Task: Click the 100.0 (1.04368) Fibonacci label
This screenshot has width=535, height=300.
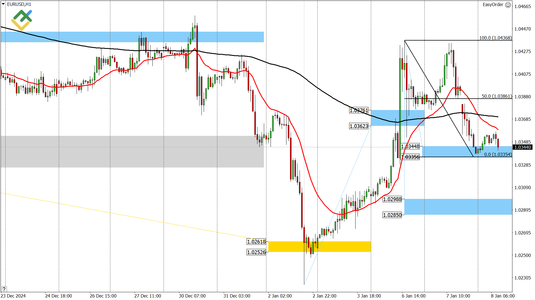Action: tap(496, 38)
